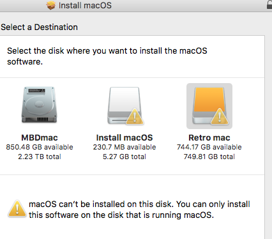
Task: Click the warning triangle beside the error message
Action: pos(17,209)
